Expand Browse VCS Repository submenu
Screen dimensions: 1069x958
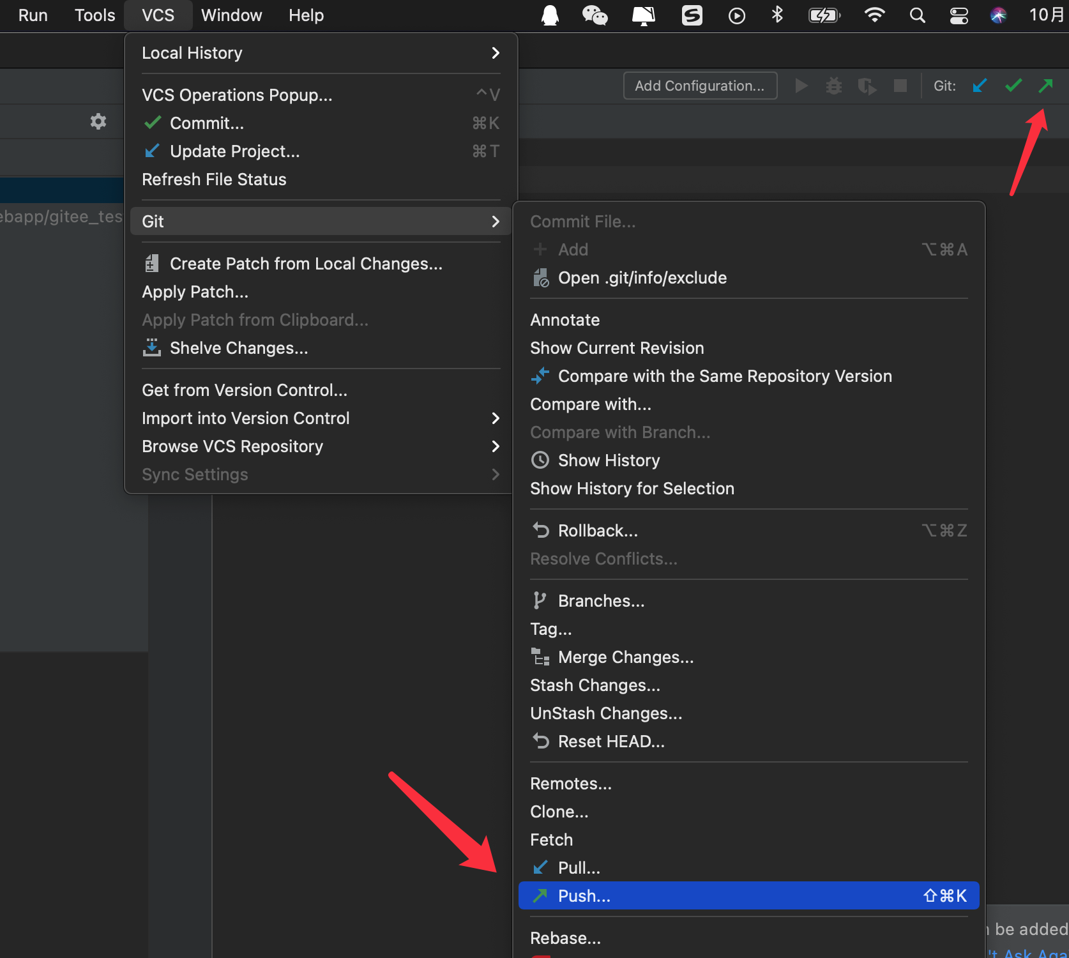tap(321, 446)
